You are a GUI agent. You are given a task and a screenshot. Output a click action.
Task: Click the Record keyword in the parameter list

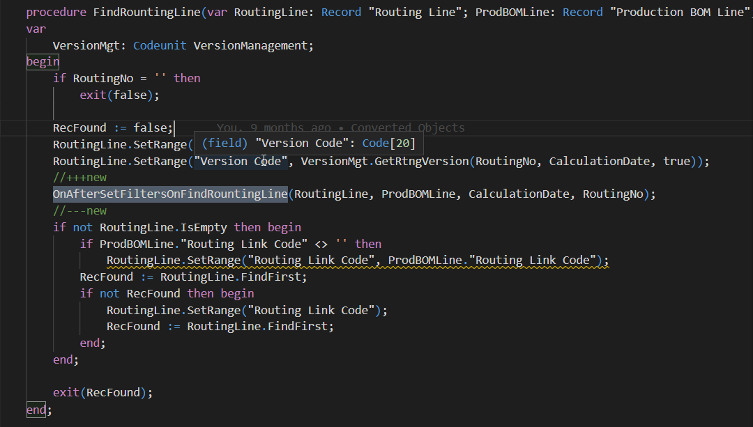(341, 12)
